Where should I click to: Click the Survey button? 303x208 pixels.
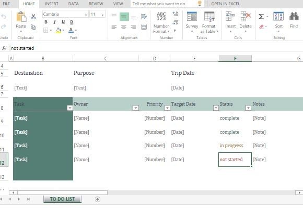192,22
